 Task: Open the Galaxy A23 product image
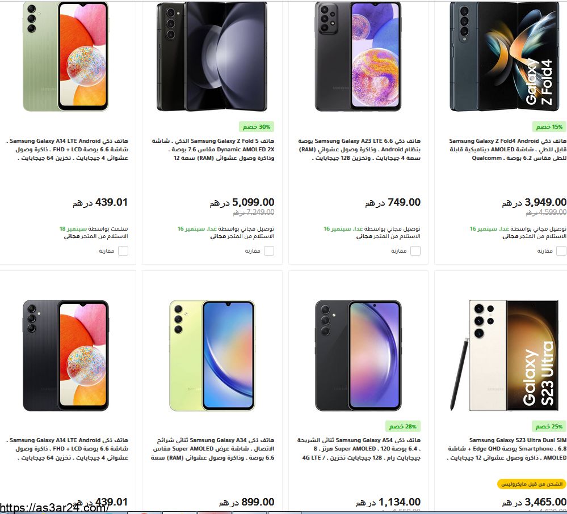[x=358, y=56]
